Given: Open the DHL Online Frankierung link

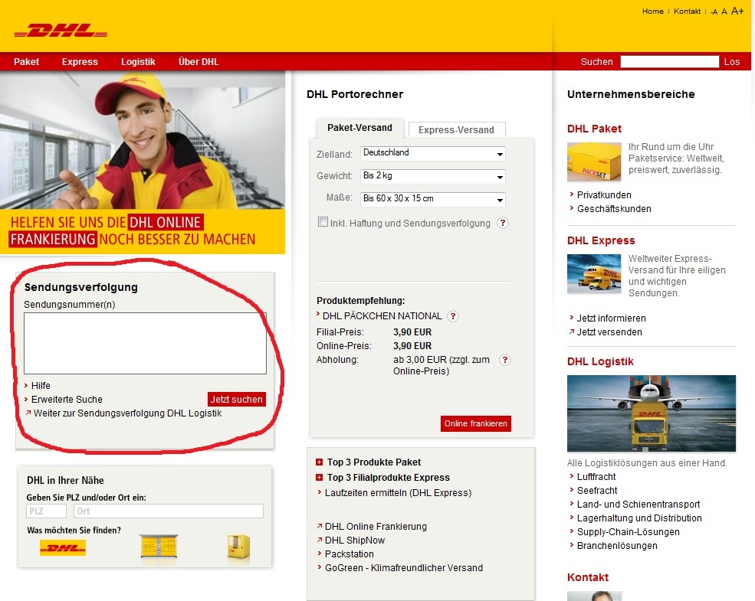Looking at the screenshot, I should pos(376,527).
